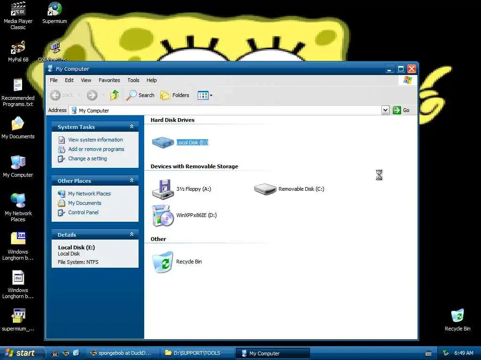
Task: Expand the Address bar dropdown
Action: 385,110
